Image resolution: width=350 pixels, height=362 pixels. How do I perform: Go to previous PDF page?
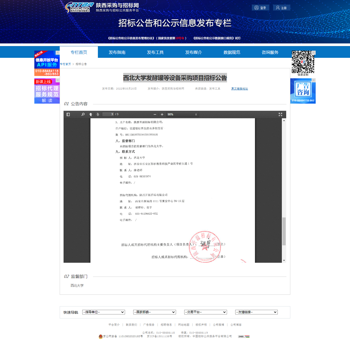(91, 114)
